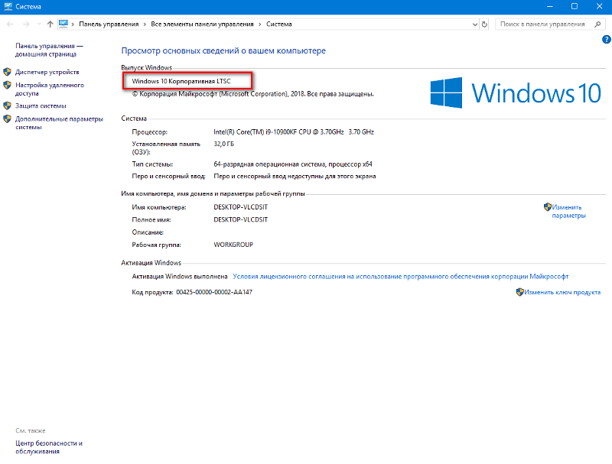612x464 pixels.
Task: Select the 'Система' breadcrumb segment
Action: click(279, 24)
